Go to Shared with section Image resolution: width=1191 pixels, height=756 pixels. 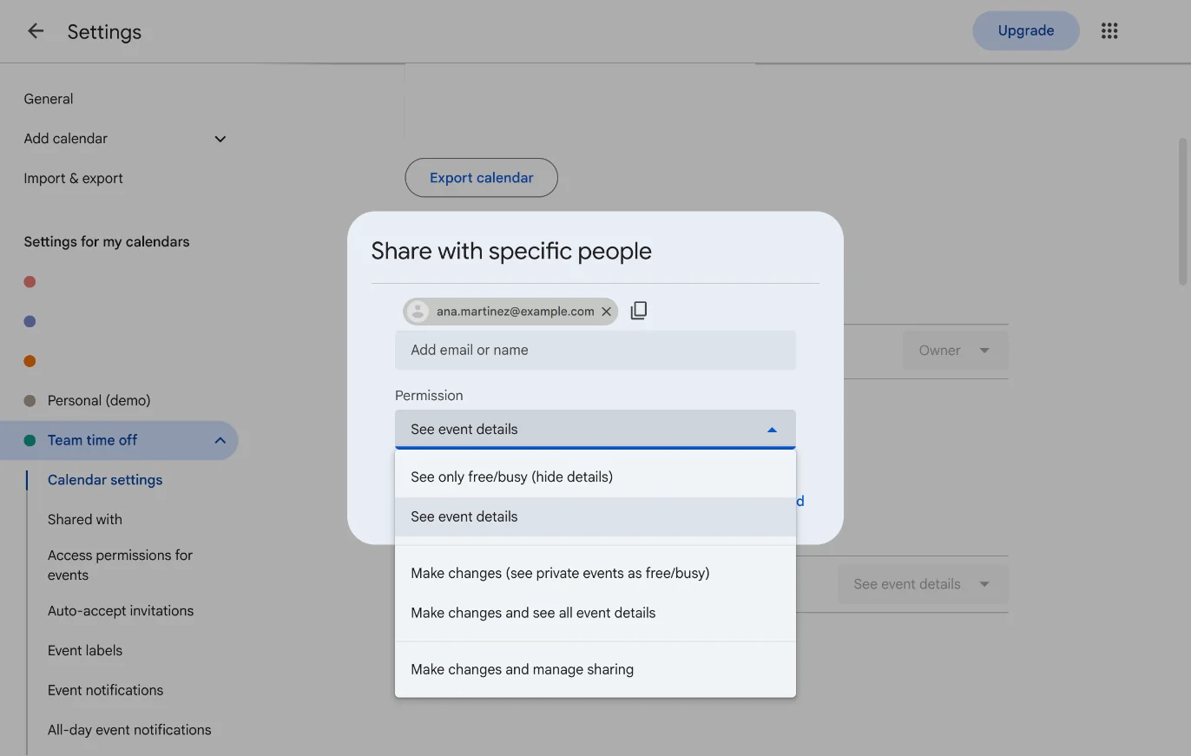[x=85, y=519]
